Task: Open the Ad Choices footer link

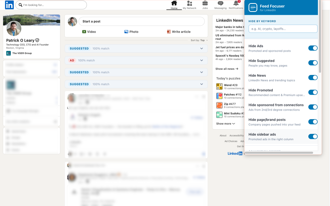Action: coord(231,141)
